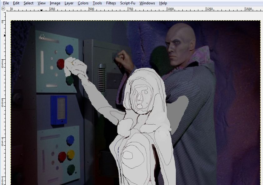Open the Edit menu
This screenshot has height=185, width=263.
(16, 3)
